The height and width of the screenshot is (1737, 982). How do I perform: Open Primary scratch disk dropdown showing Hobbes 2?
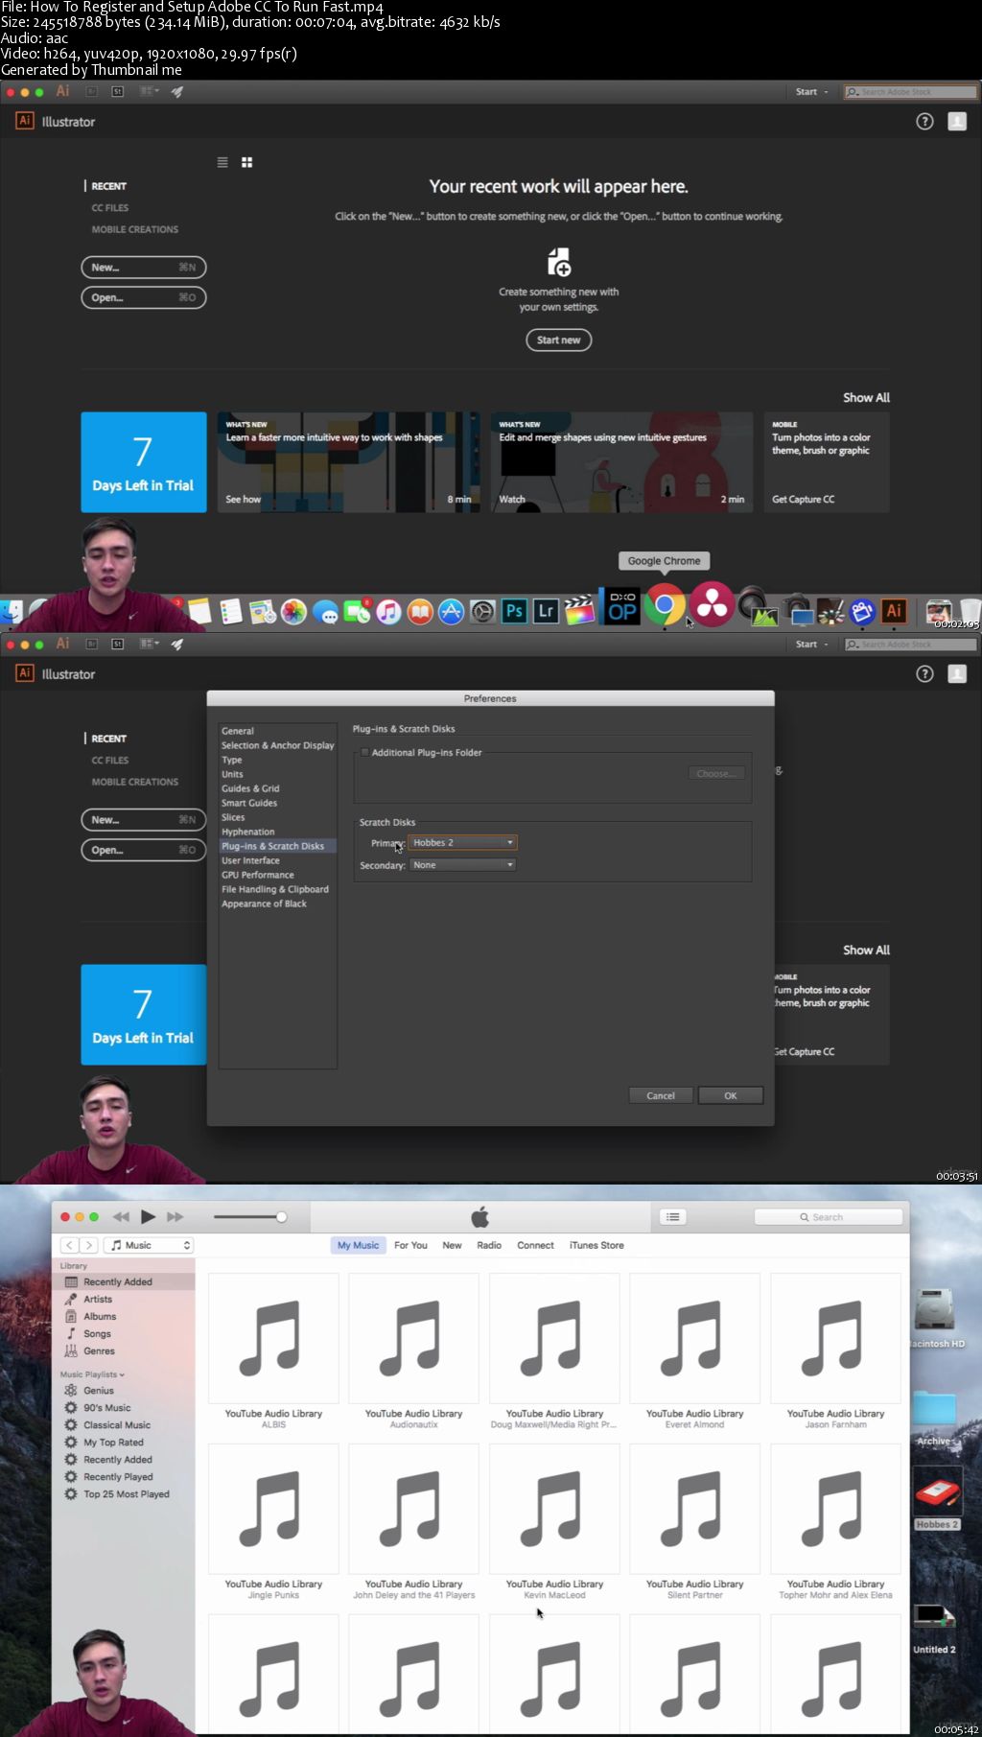coord(462,842)
